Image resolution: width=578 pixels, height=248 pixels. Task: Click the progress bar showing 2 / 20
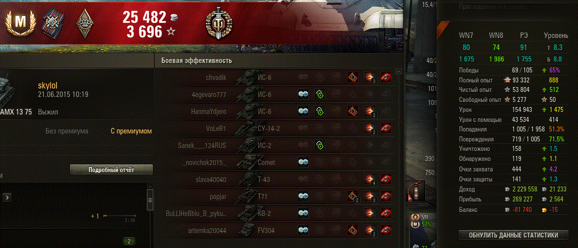[119, 216]
